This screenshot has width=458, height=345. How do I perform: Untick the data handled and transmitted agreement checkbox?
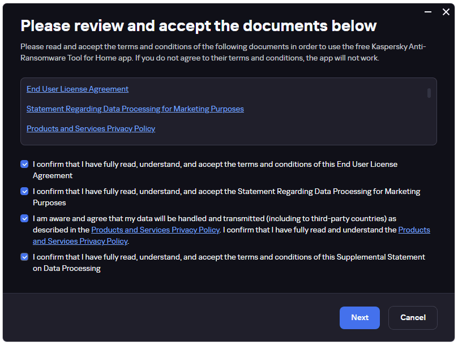pyautogui.click(x=24, y=218)
